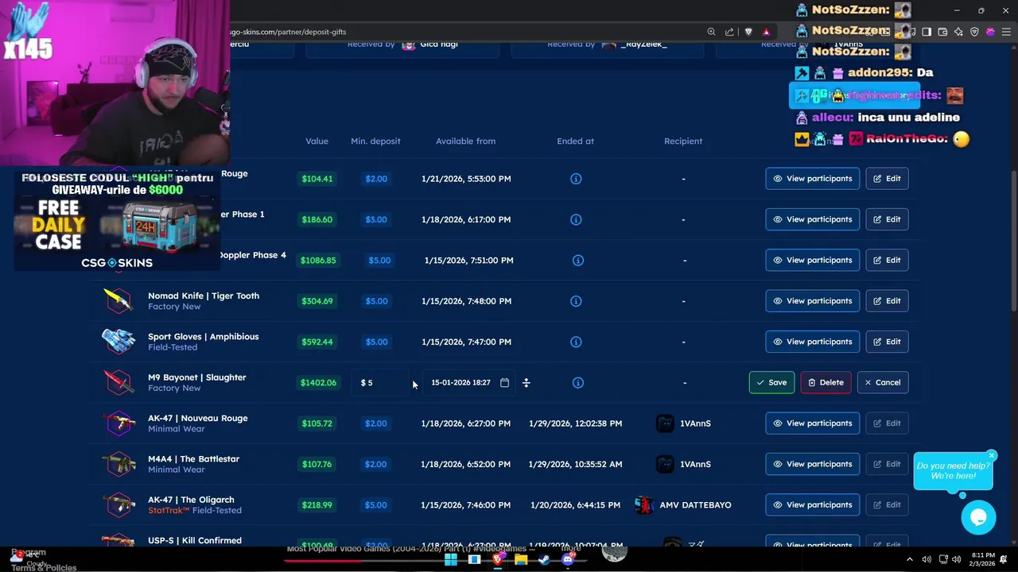Image resolution: width=1018 pixels, height=572 pixels.
Task: Click the up-down arrows beside the date field
Action: coord(526,383)
